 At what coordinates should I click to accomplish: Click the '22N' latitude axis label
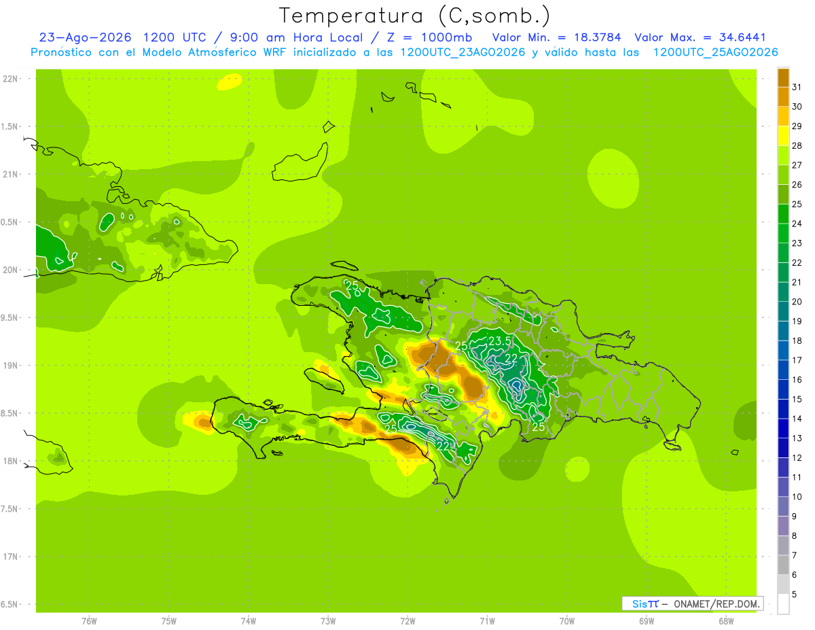coord(10,79)
